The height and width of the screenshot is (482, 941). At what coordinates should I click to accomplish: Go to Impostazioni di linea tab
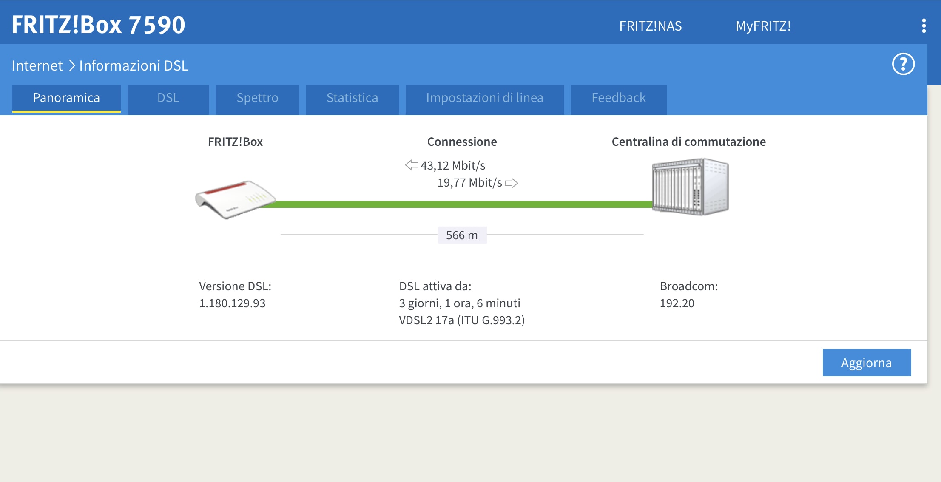(484, 98)
